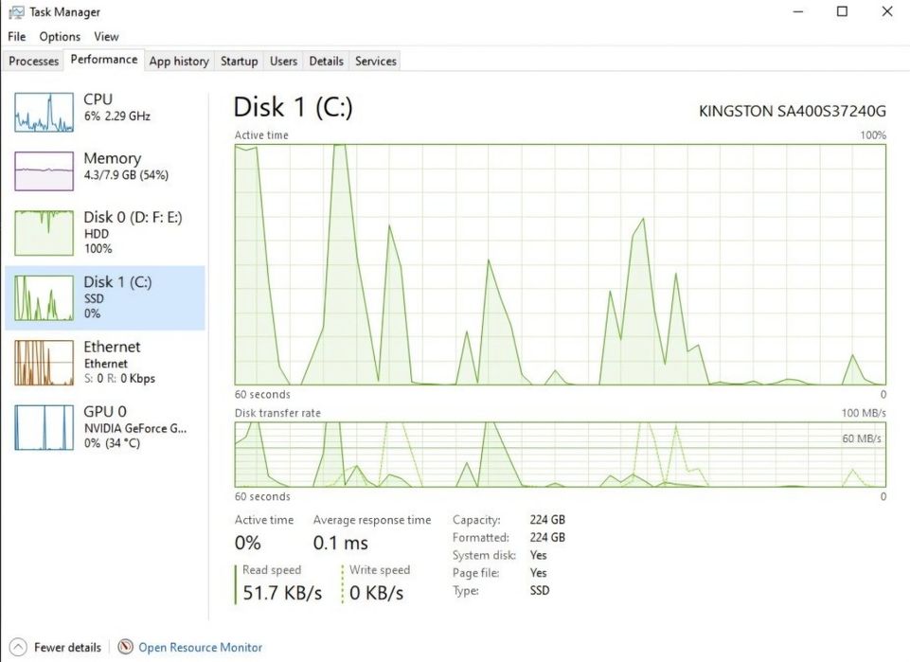Open the Details tab
This screenshot has height=662, width=910.
(326, 61)
